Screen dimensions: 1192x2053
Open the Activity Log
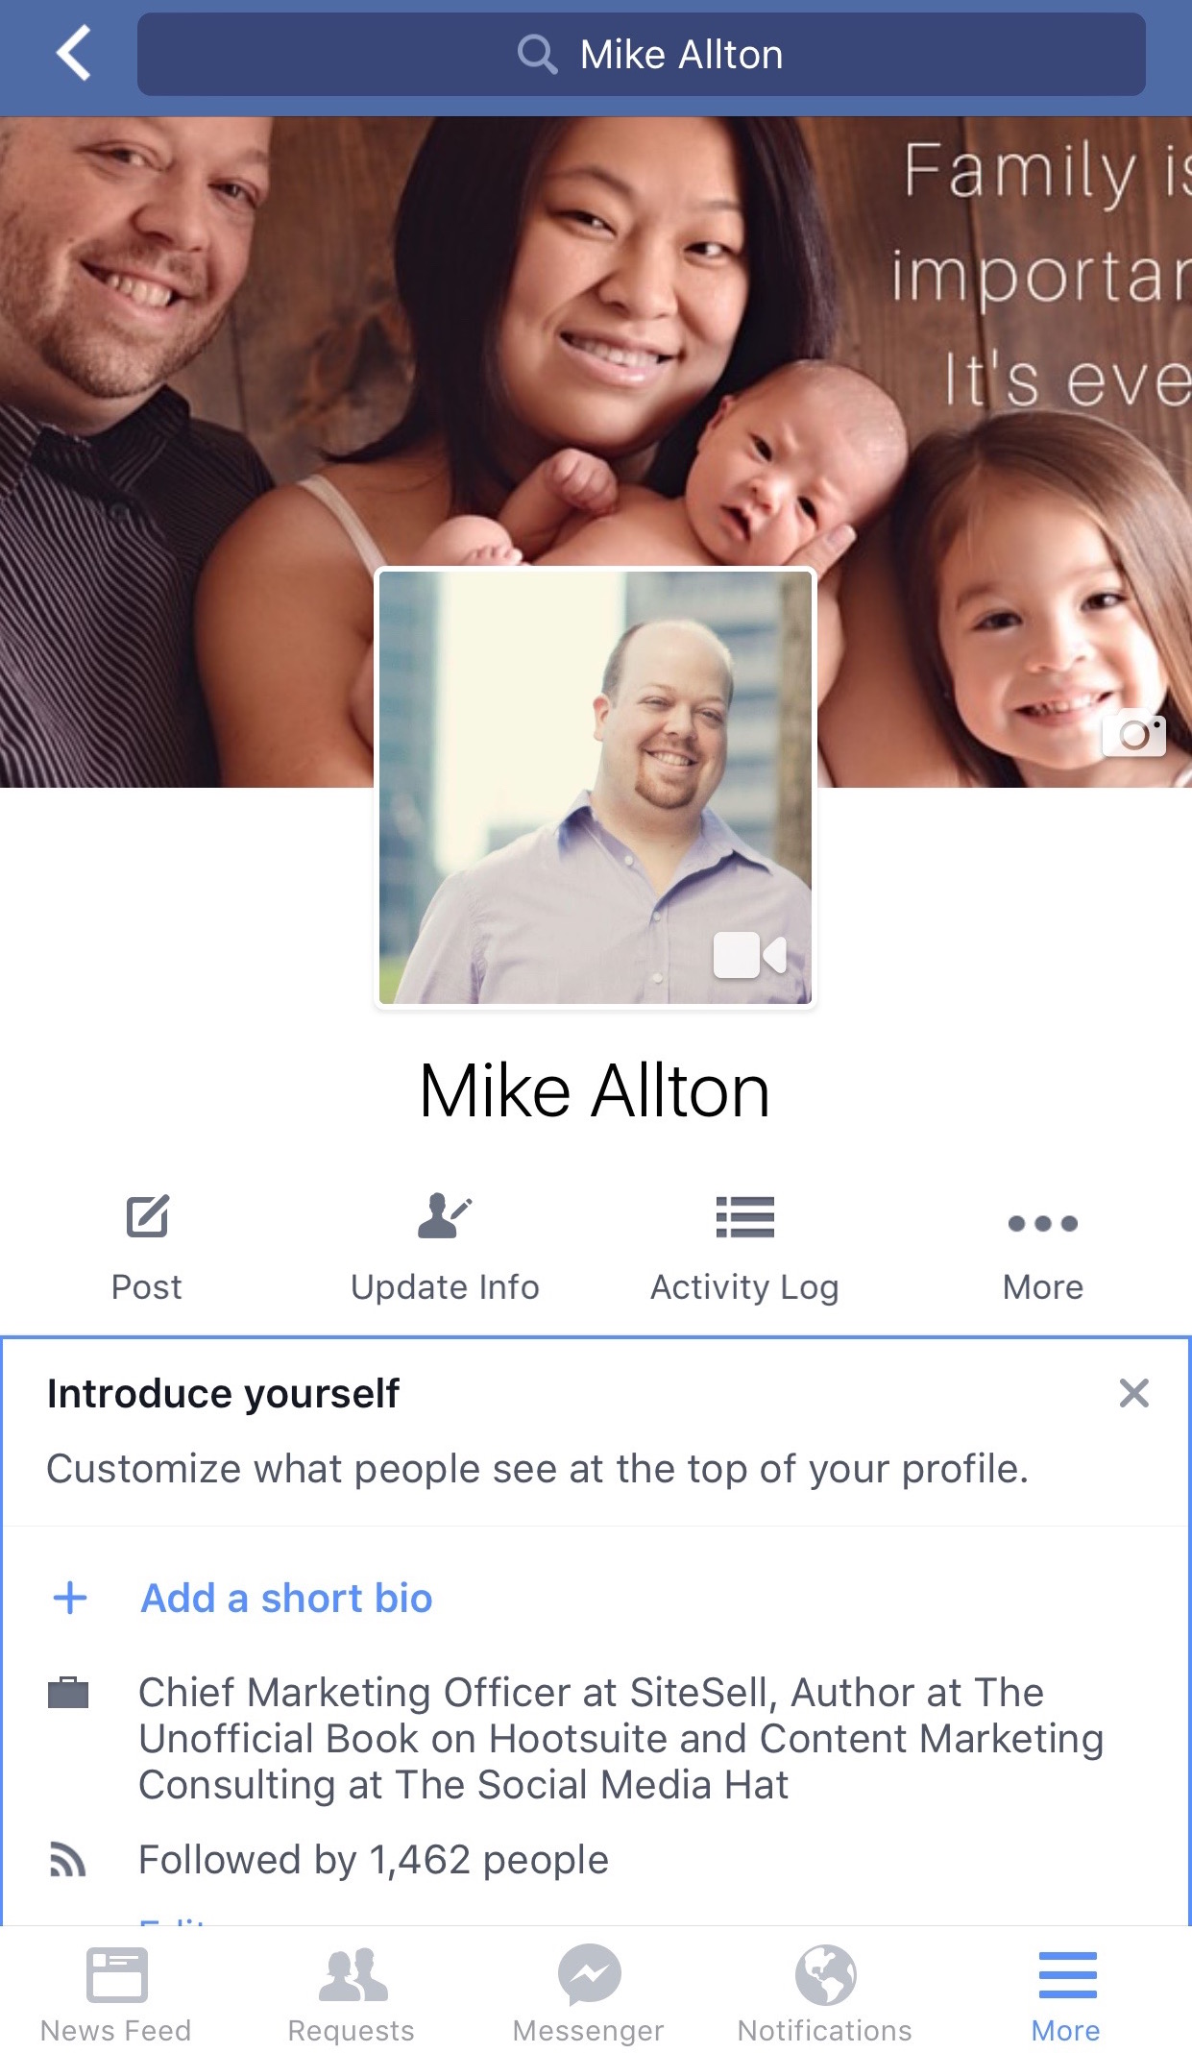coord(744,1248)
